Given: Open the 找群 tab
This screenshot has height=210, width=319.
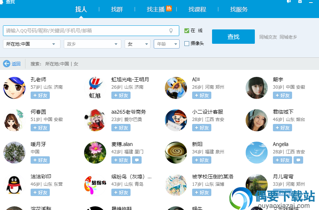Looking at the screenshot, I should pyautogui.click(x=117, y=9).
